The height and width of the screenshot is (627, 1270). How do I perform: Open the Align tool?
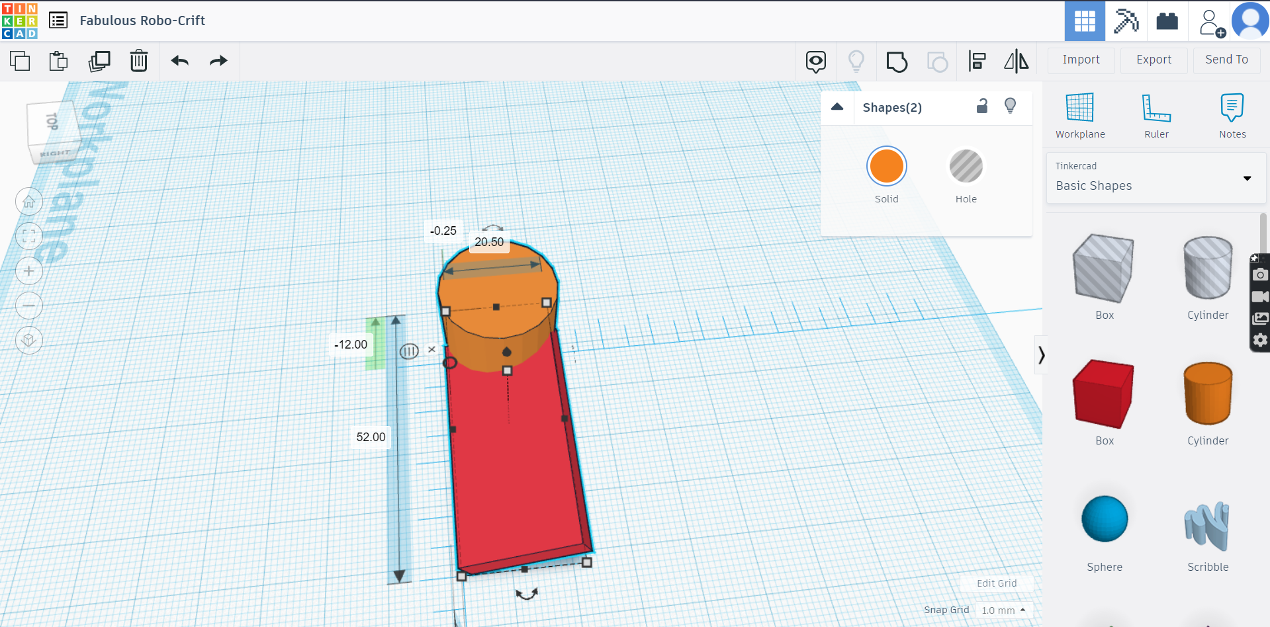977,60
